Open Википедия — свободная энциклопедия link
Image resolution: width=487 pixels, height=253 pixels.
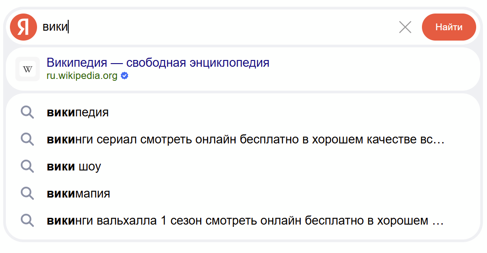[x=158, y=62]
